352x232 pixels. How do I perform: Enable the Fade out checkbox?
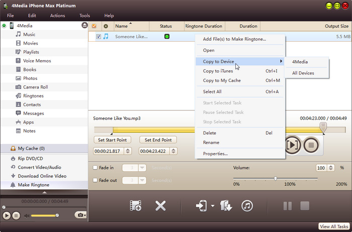click(95, 180)
